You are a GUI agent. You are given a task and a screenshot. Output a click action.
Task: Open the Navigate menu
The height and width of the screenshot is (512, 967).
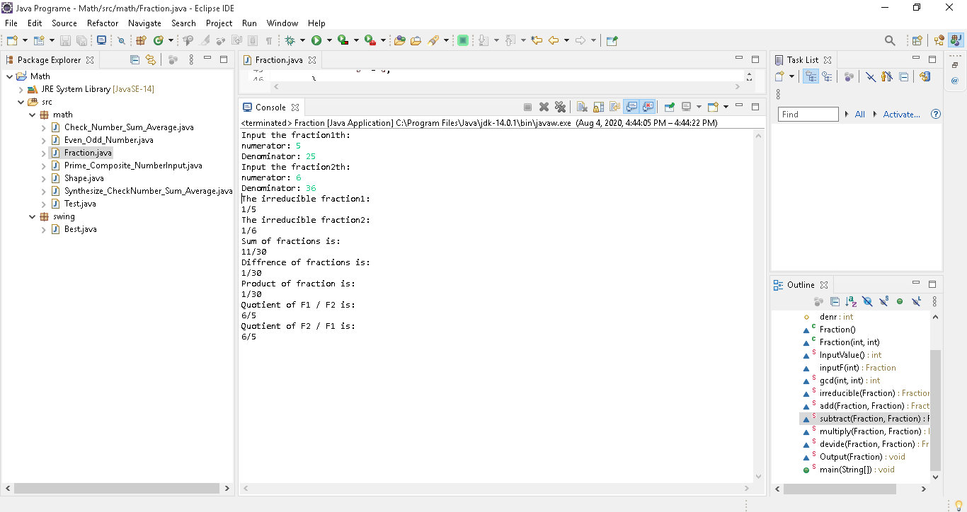coord(144,23)
